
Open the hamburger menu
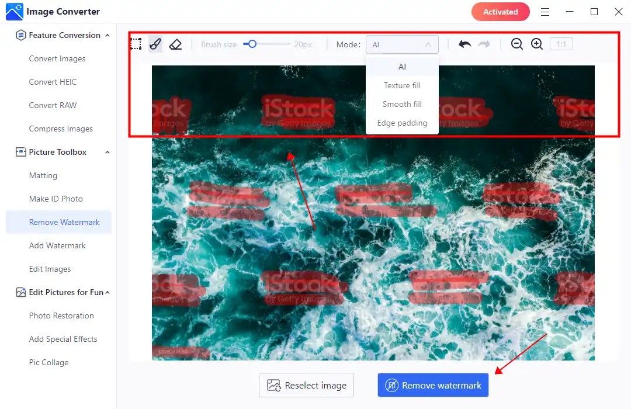click(x=545, y=12)
